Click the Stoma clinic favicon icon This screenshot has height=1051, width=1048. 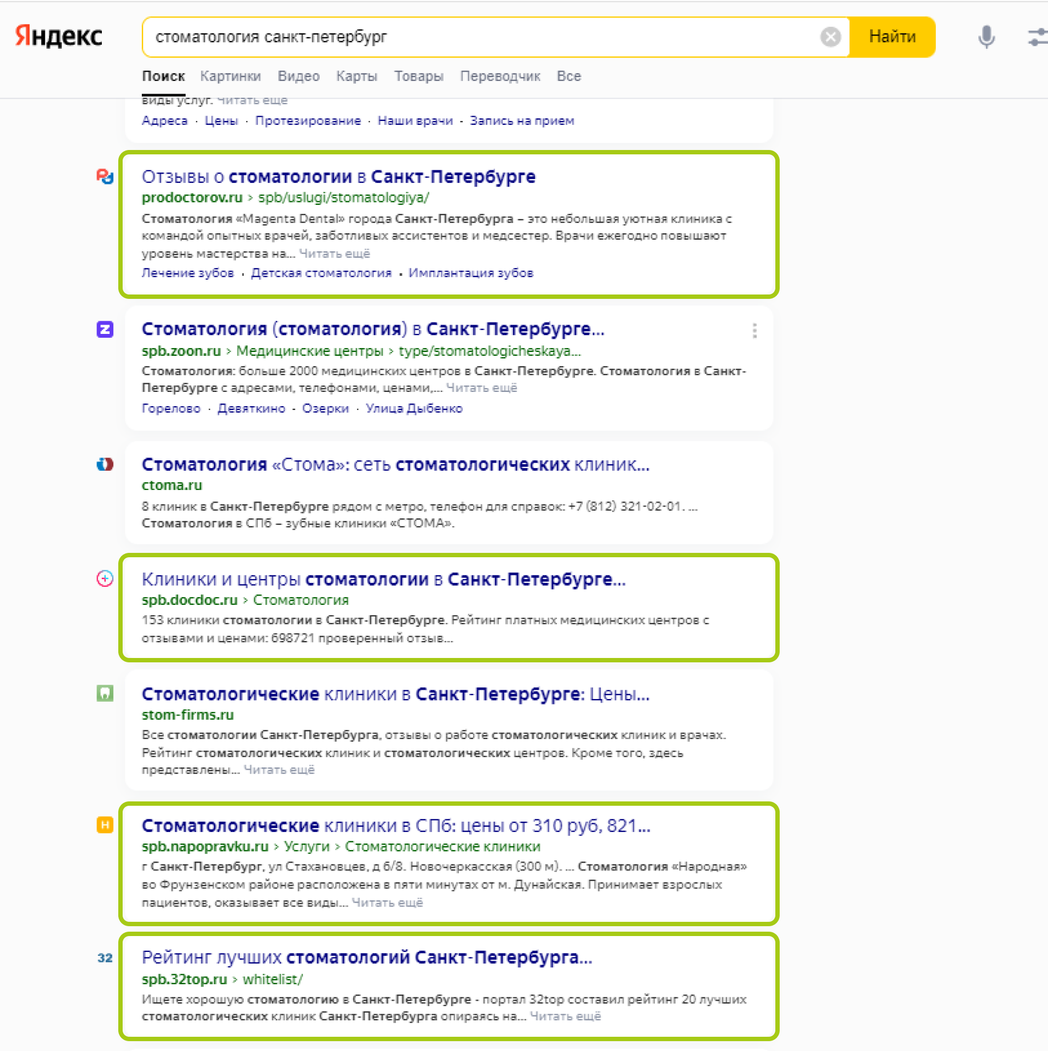click(105, 464)
